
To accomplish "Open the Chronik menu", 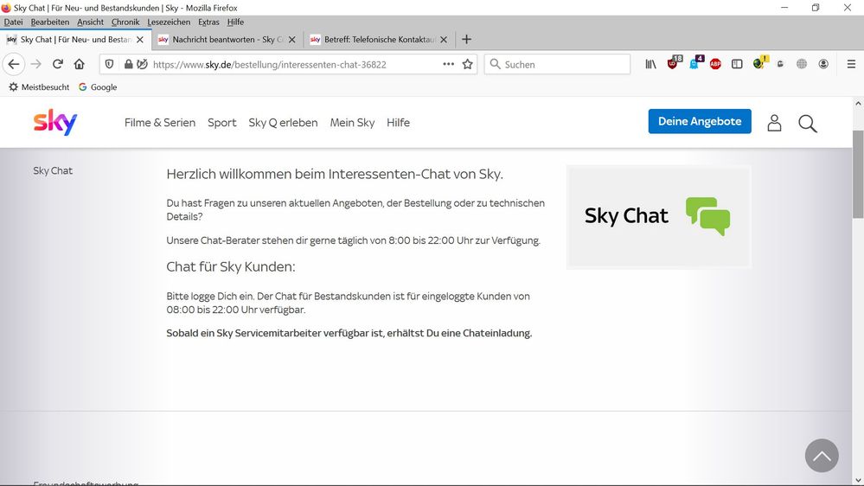I will pyautogui.click(x=125, y=22).
